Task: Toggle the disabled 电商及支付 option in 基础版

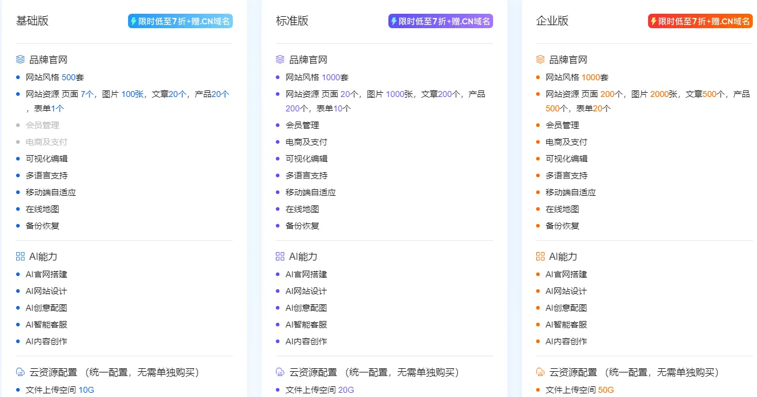Action: pyautogui.click(x=47, y=141)
